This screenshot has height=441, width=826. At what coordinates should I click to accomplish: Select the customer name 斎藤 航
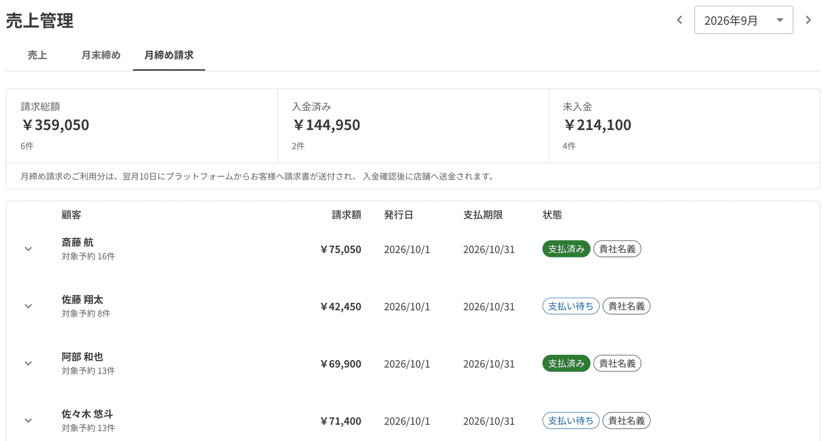tap(77, 242)
